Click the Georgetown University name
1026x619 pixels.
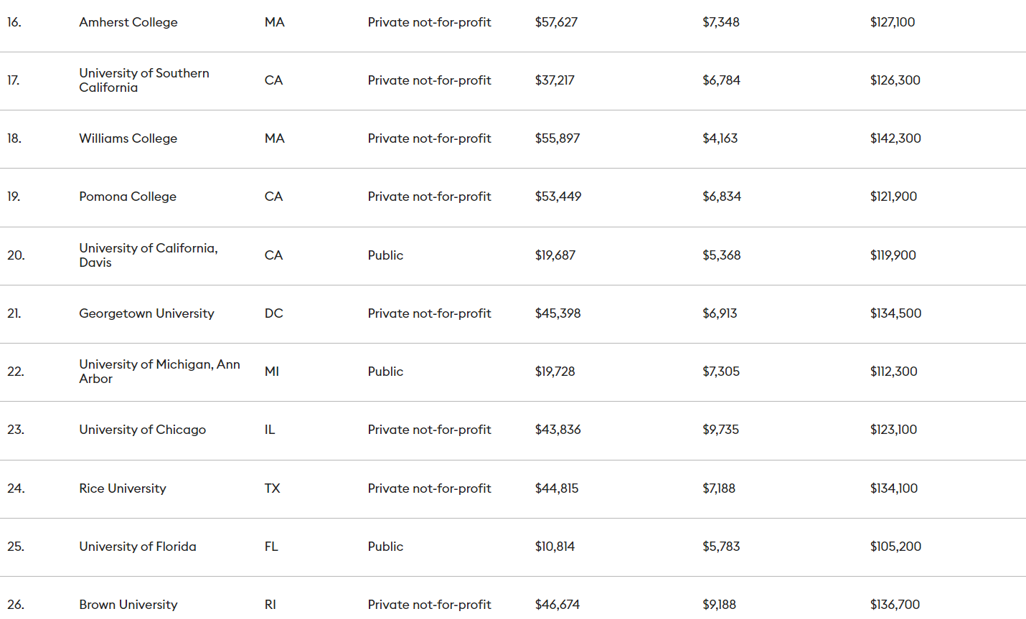click(146, 313)
